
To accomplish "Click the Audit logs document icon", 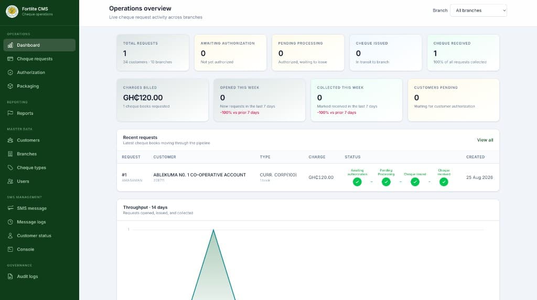I will click(10, 276).
